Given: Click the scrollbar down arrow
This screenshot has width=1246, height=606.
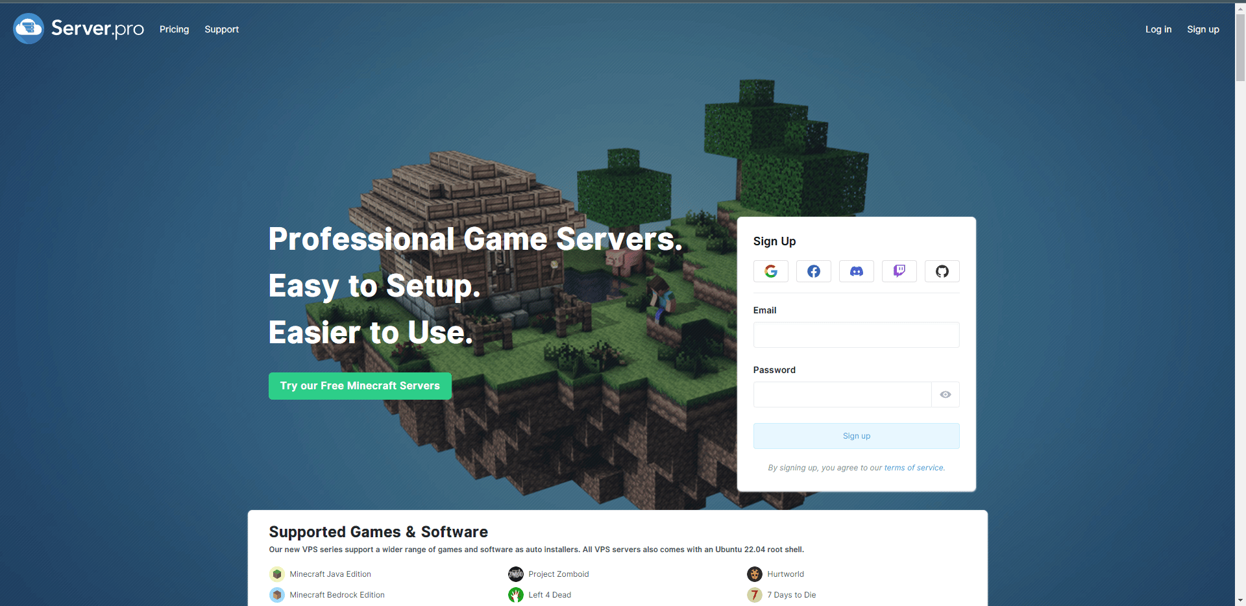Looking at the screenshot, I should pos(1240,600).
